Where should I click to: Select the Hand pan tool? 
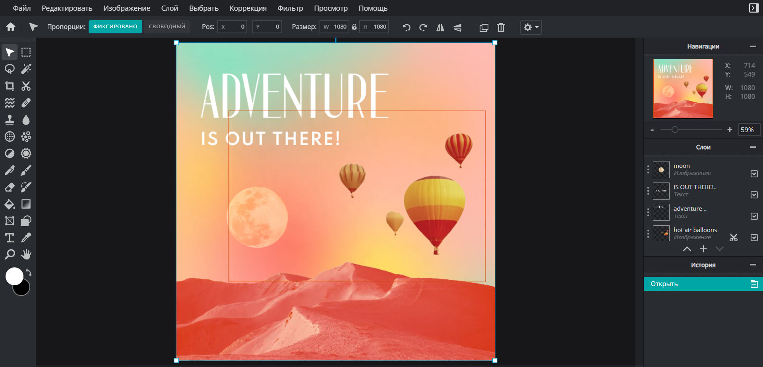pos(26,254)
